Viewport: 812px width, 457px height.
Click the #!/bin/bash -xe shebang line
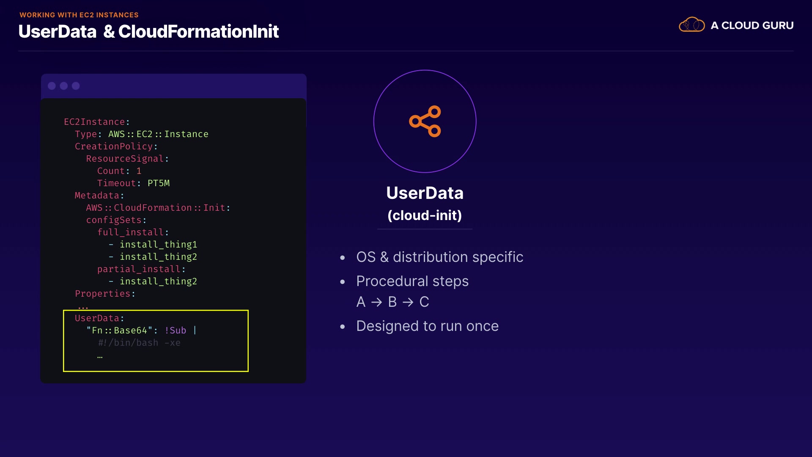pyautogui.click(x=139, y=343)
